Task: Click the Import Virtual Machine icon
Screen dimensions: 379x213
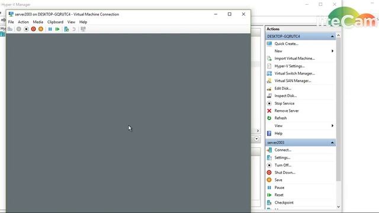Action: tap(269, 59)
